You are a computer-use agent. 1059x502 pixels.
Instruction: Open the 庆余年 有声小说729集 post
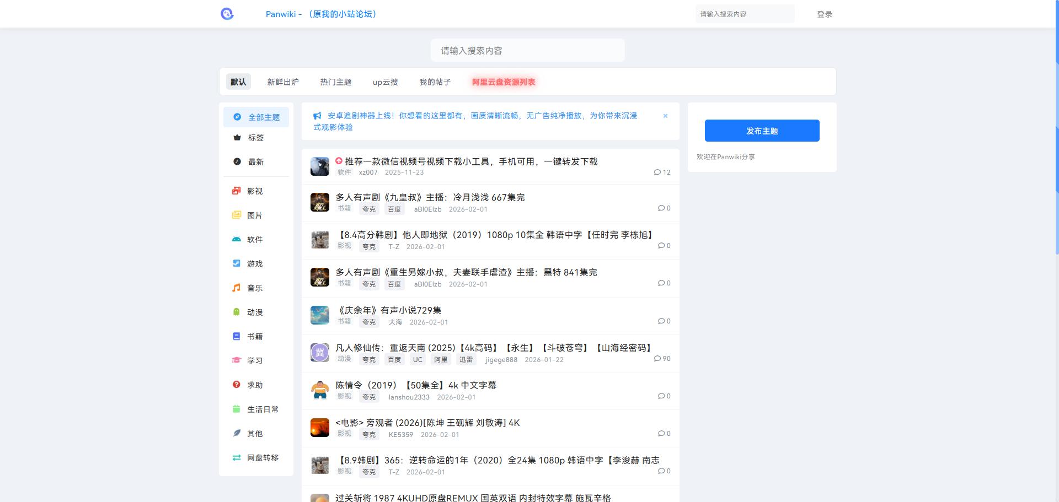pos(389,310)
